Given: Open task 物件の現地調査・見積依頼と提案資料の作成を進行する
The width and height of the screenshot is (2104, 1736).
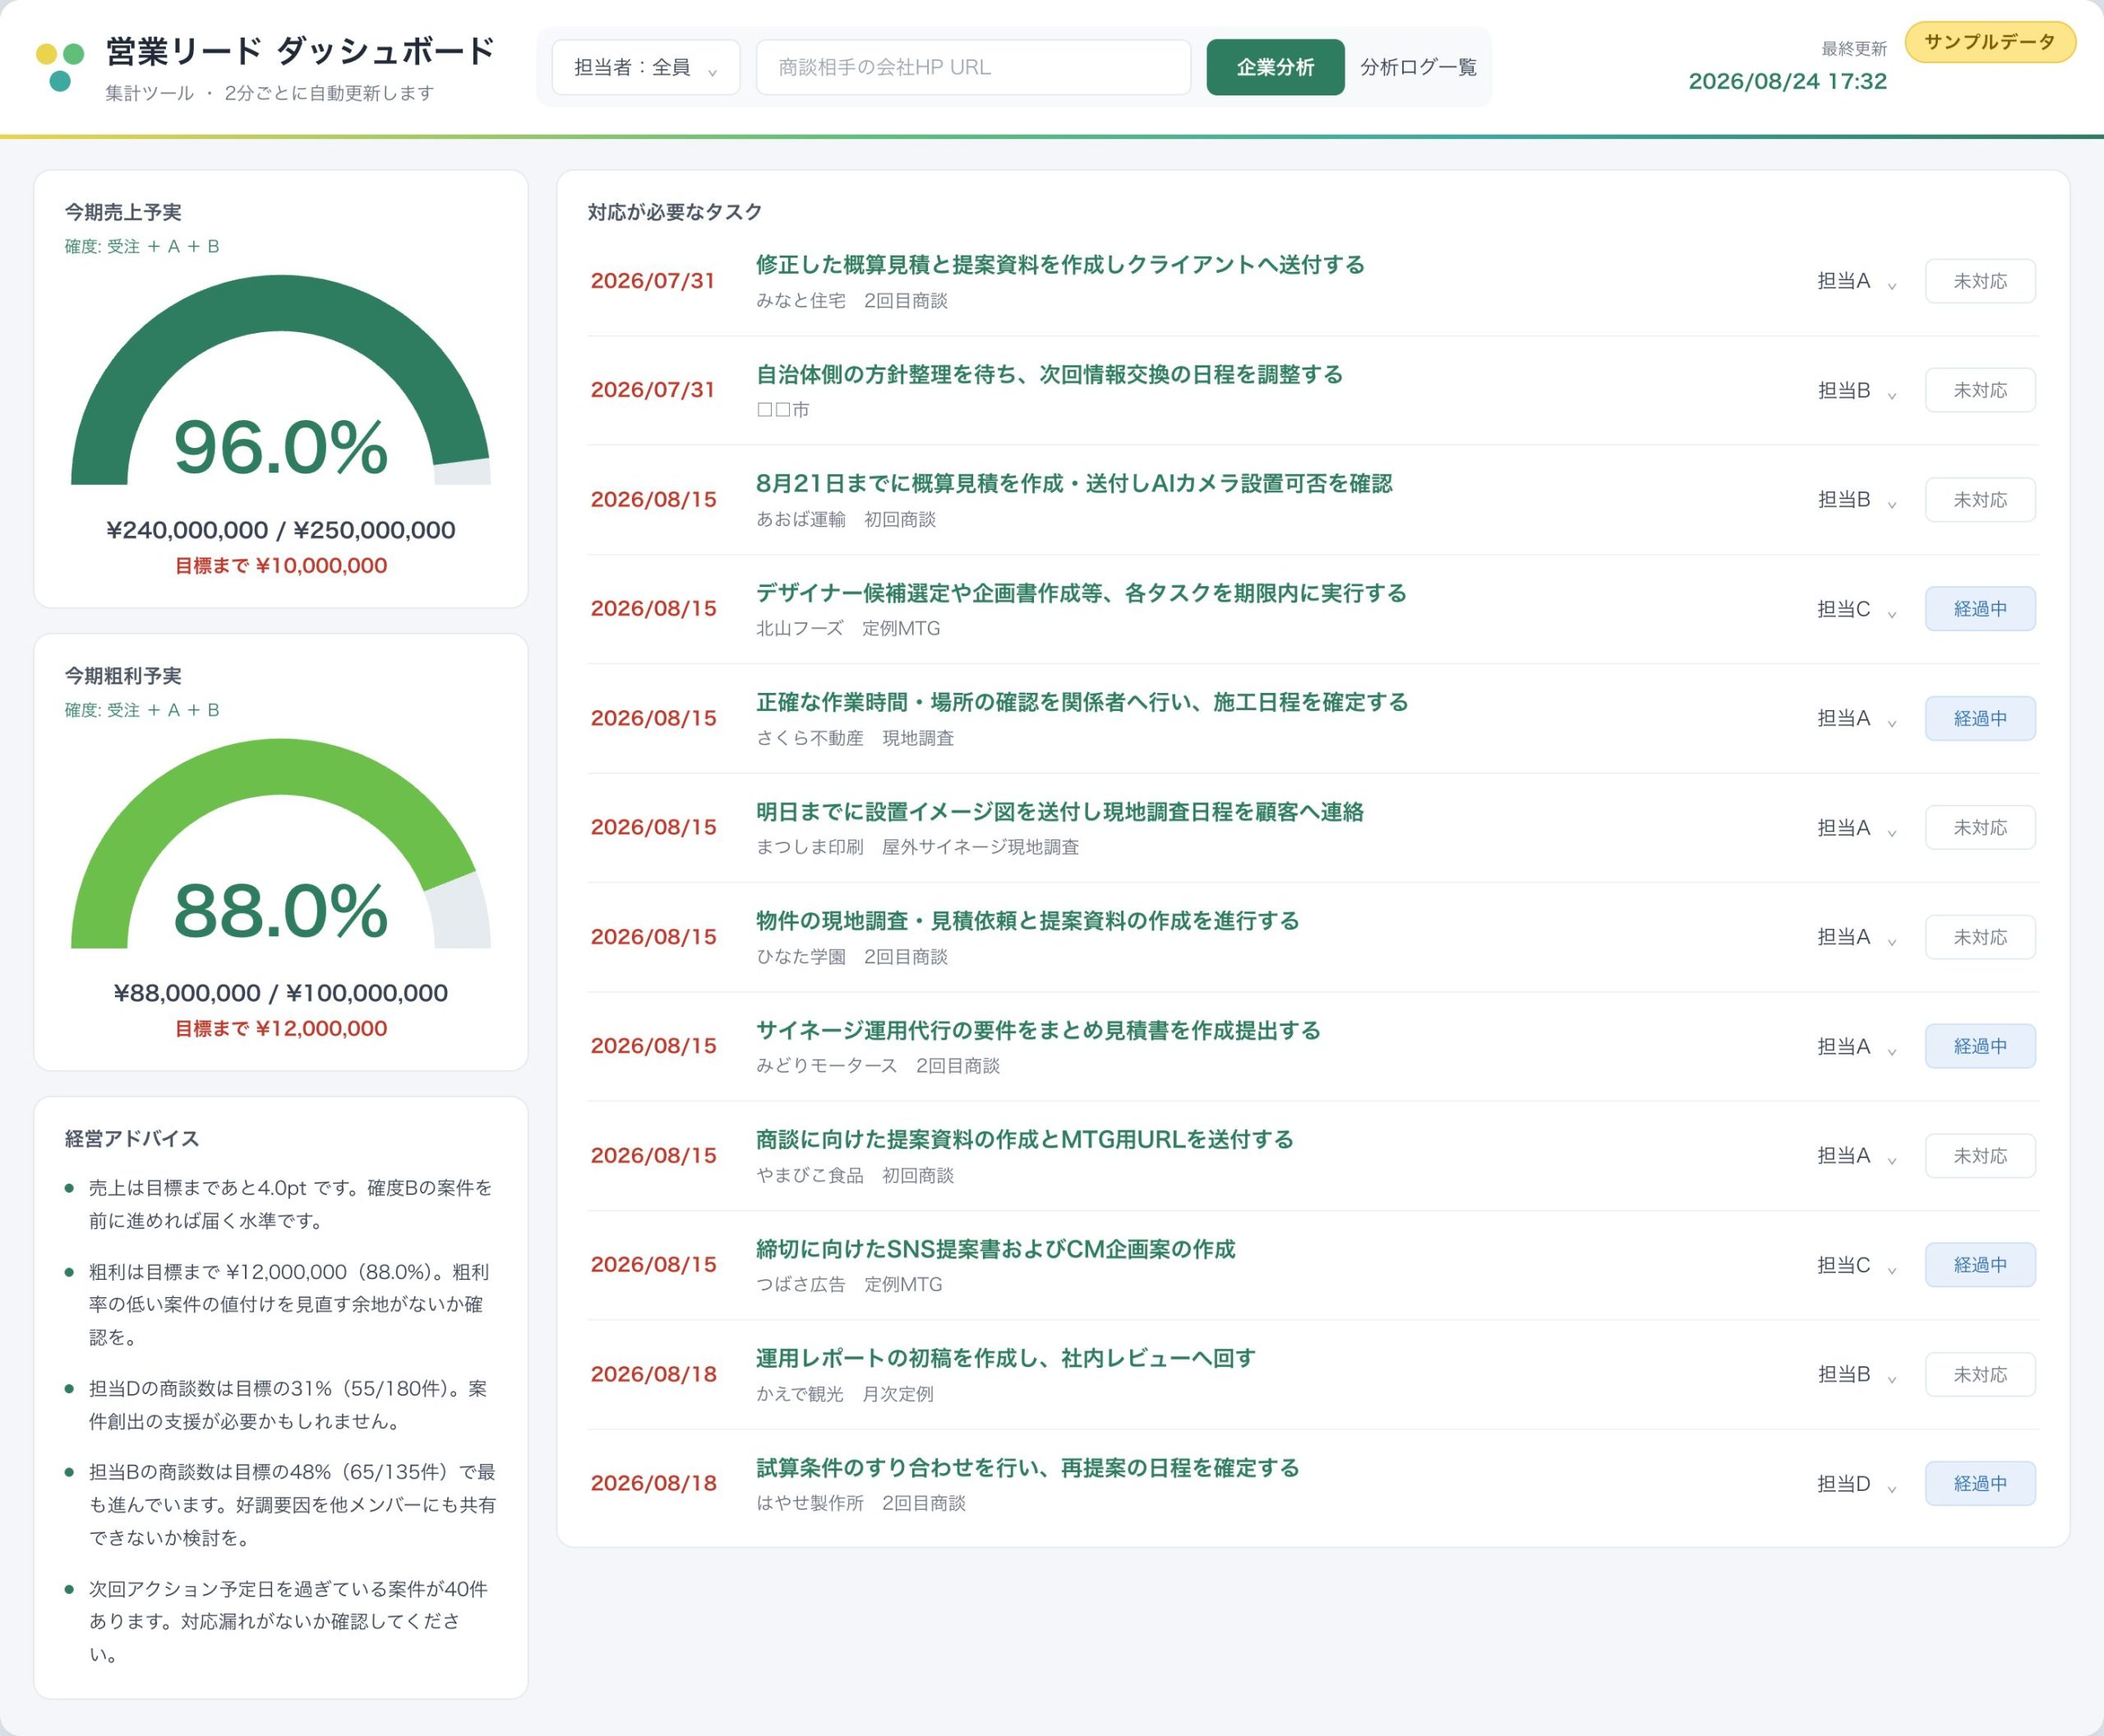Looking at the screenshot, I should [x=1028, y=921].
